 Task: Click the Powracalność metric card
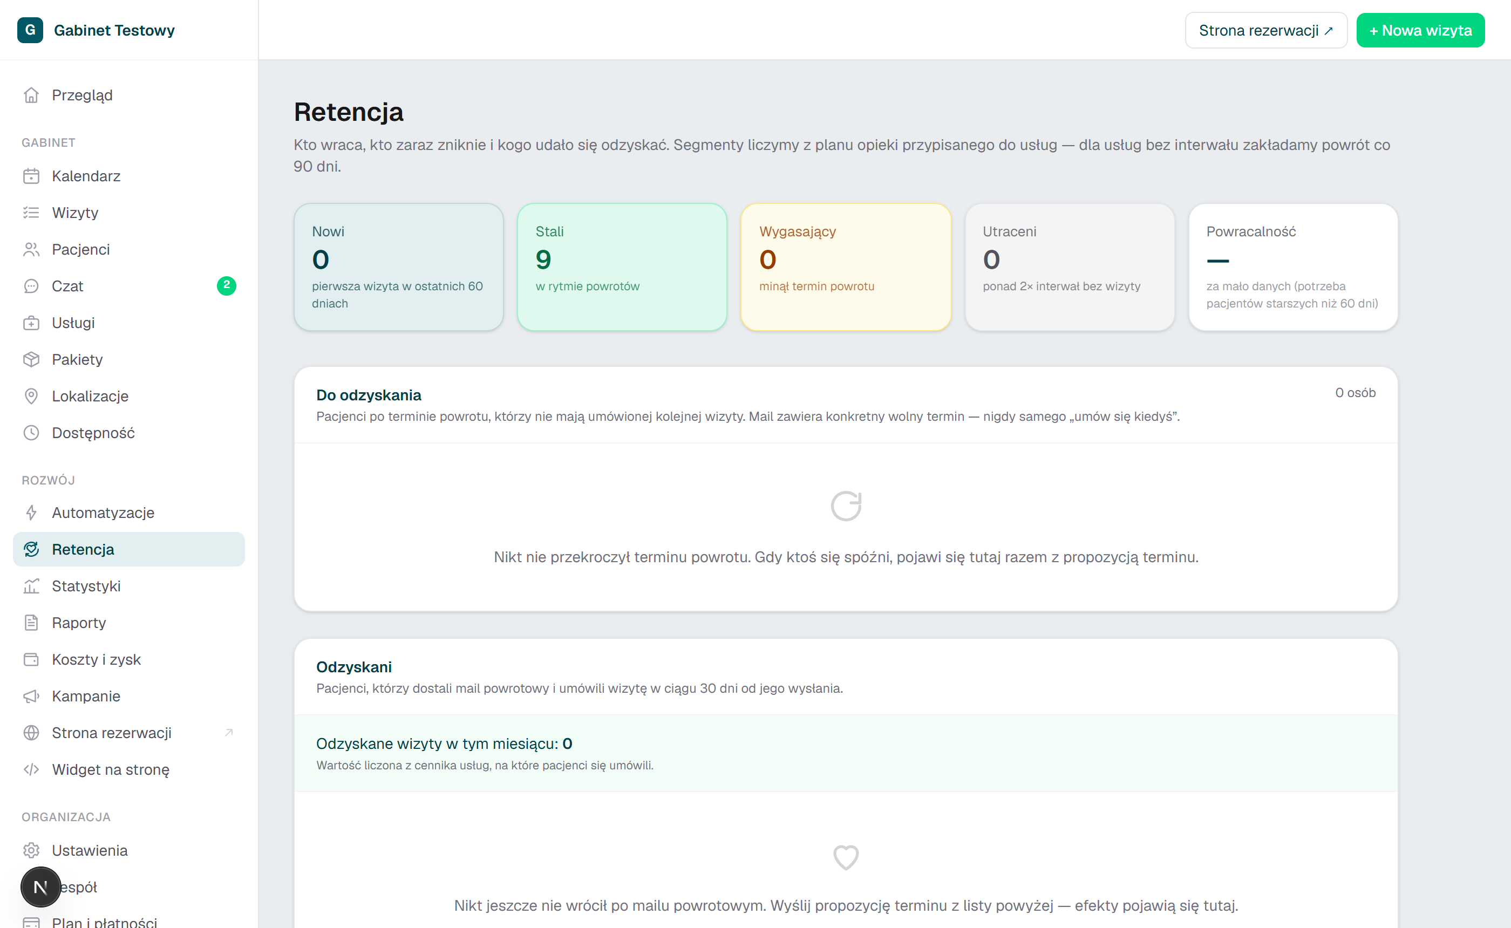tap(1293, 267)
